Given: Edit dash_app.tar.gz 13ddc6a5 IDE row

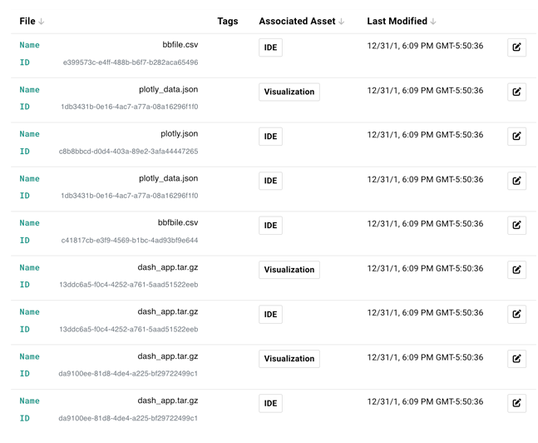Looking at the screenshot, I should (x=516, y=314).
